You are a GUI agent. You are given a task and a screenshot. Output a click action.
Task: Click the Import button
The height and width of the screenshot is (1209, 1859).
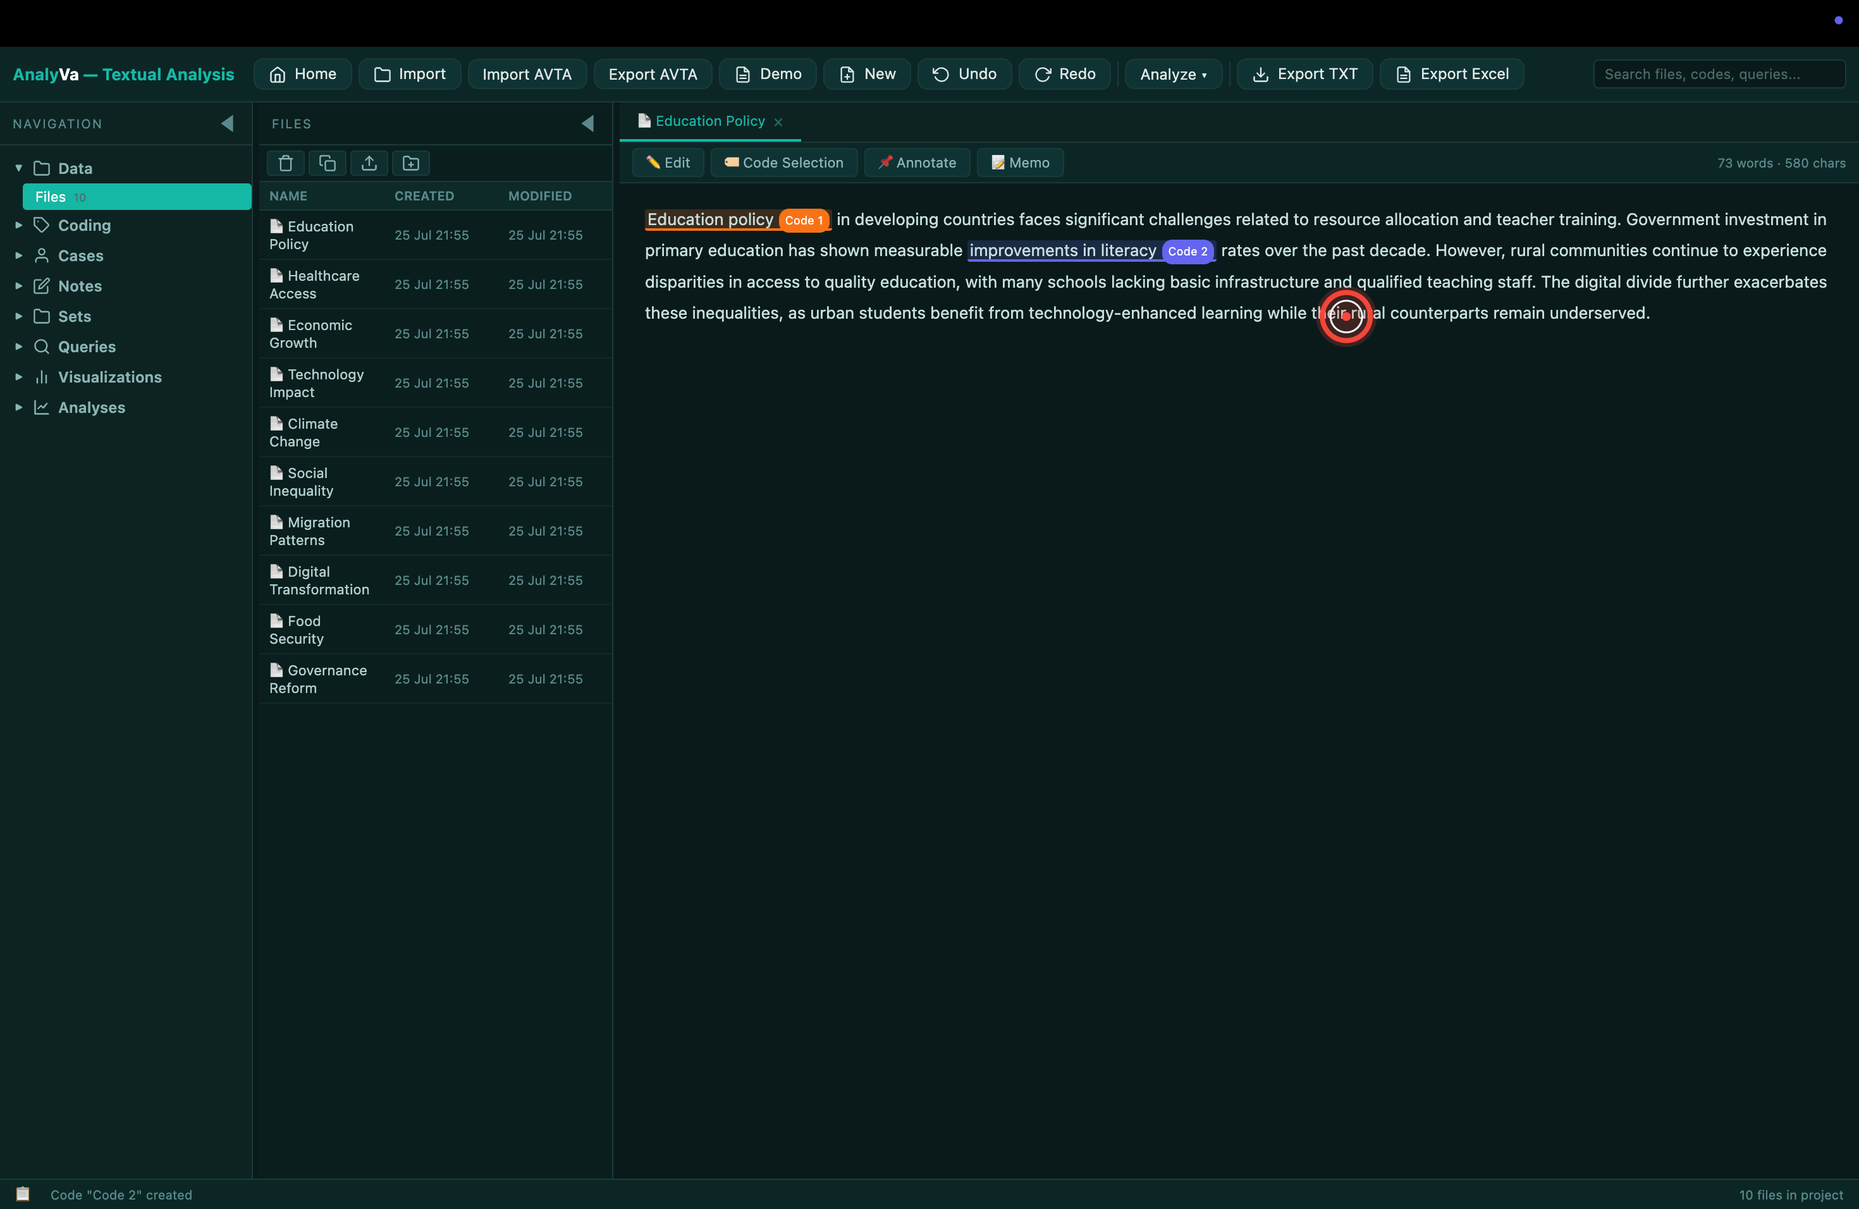click(x=409, y=74)
